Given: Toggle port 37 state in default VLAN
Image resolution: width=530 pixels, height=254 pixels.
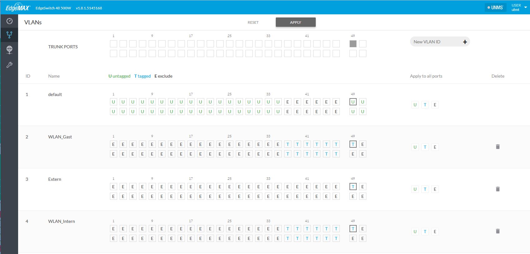Looking at the screenshot, I should click(288, 102).
